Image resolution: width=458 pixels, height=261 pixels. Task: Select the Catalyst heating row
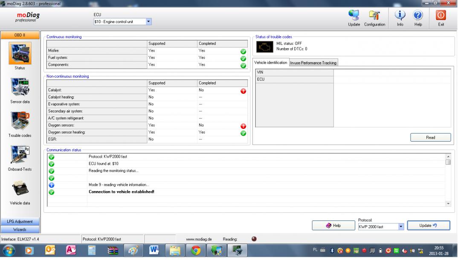(147, 97)
